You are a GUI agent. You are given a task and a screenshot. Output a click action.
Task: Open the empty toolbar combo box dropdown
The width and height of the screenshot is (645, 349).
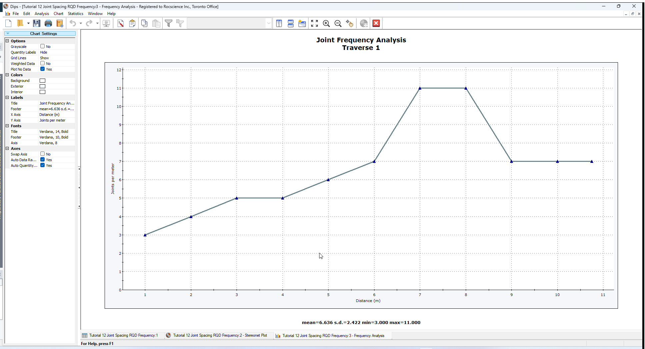[x=269, y=23]
